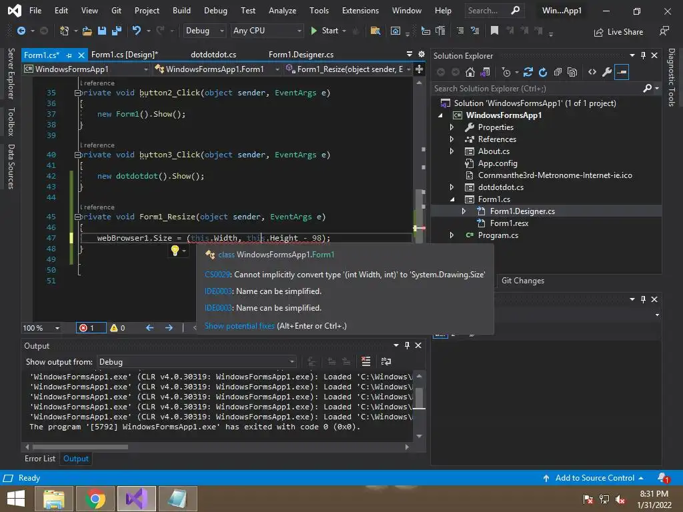Click the Navigate Backward toolbar arrow
This screenshot has width=683, height=512.
[x=21, y=31]
